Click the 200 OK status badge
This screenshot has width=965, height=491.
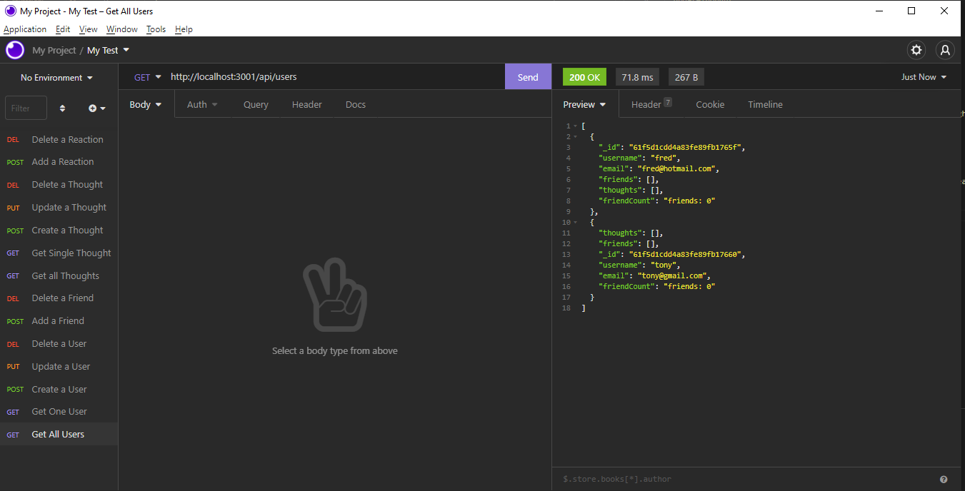(x=585, y=77)
